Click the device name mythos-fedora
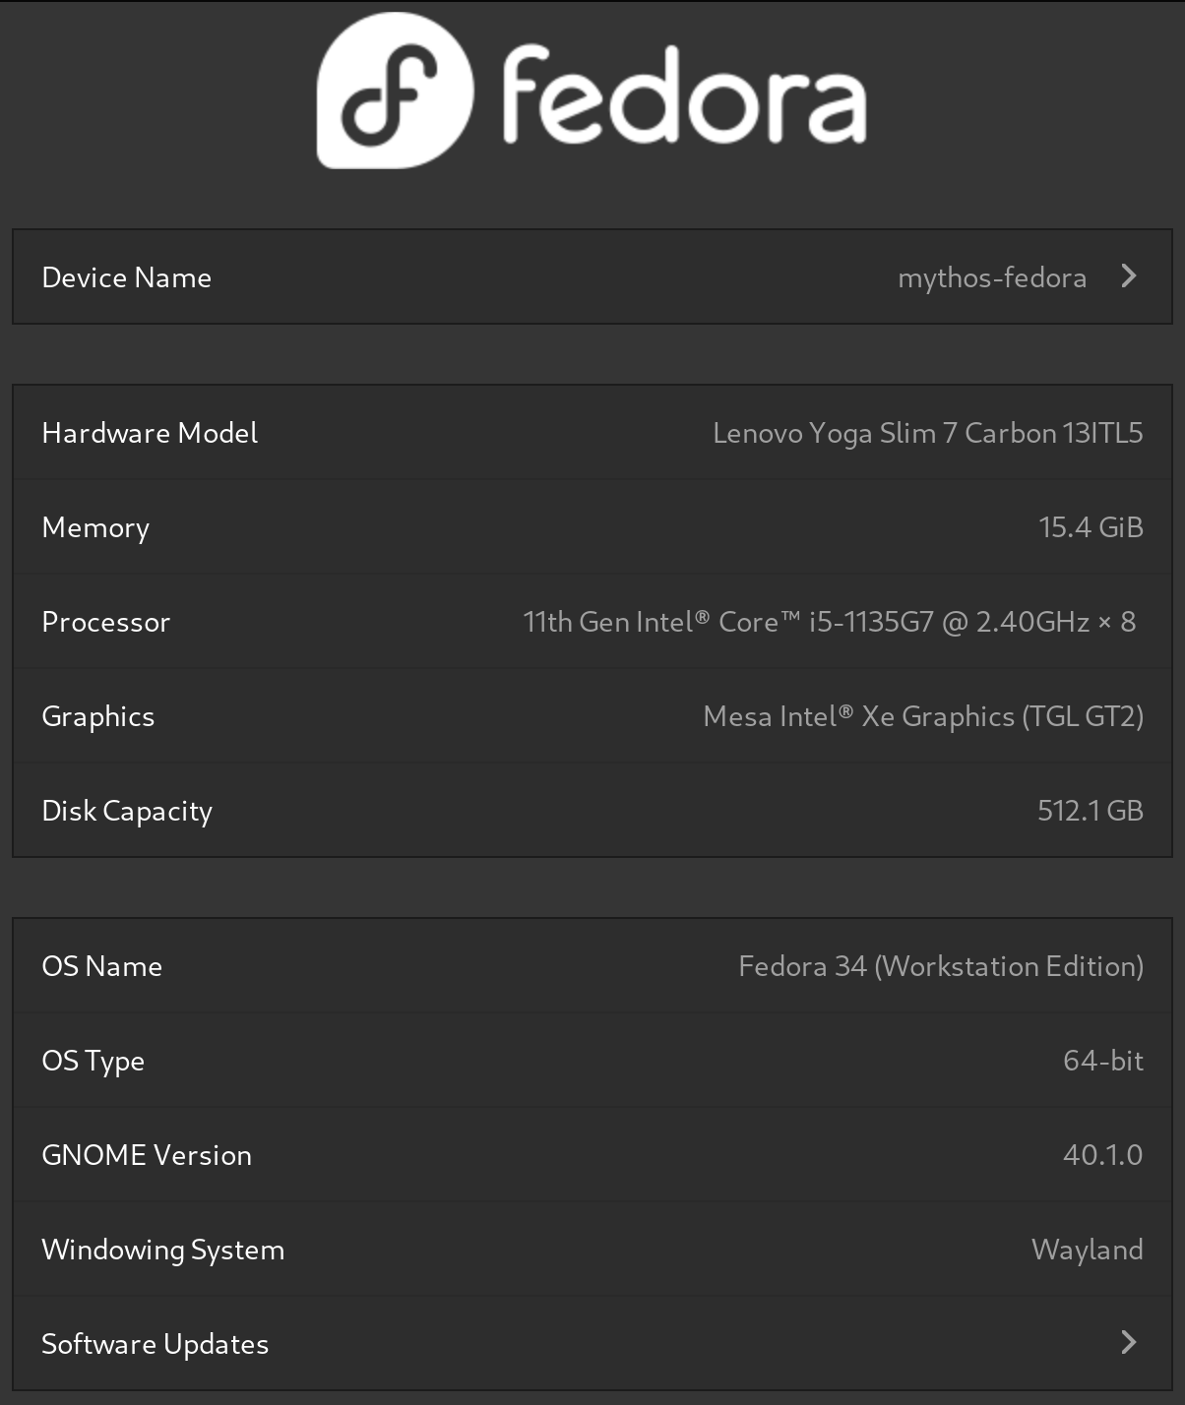This screenshot has width=1185, height=1405. [993, 276]
